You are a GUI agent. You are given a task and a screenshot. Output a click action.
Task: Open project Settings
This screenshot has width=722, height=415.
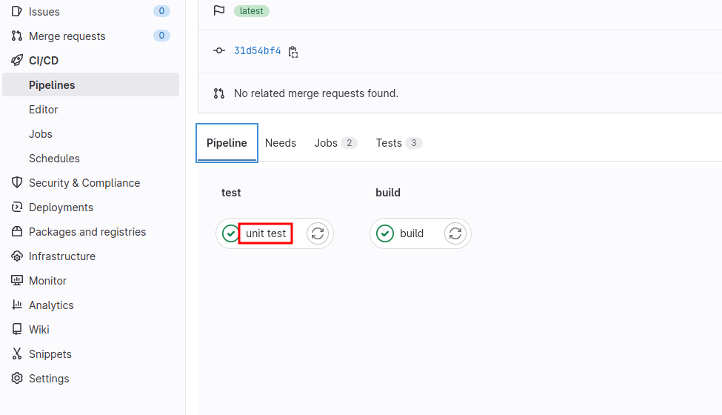pos(49,378)
